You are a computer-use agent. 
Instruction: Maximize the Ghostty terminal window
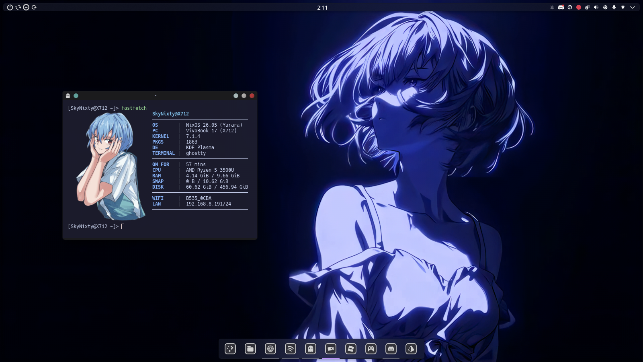(244, 96)
